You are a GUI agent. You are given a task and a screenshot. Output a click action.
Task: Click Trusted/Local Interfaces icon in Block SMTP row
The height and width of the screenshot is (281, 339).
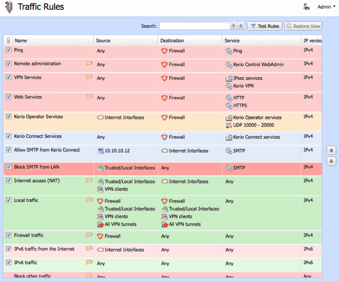(100, 168)
